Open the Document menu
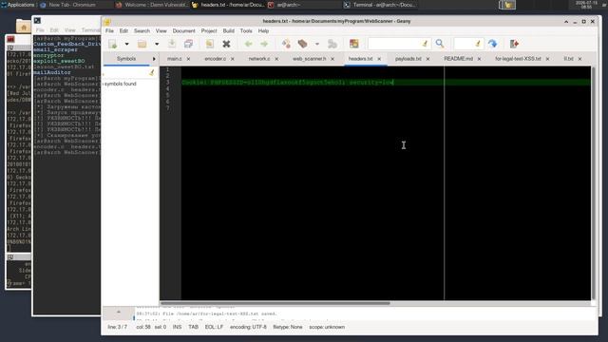The image size is (608, 342). tap(183, 30)
